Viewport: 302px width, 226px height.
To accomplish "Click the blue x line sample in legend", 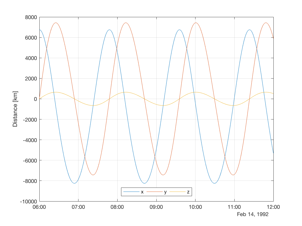I will pyautogui.click(x=131, y=192).
